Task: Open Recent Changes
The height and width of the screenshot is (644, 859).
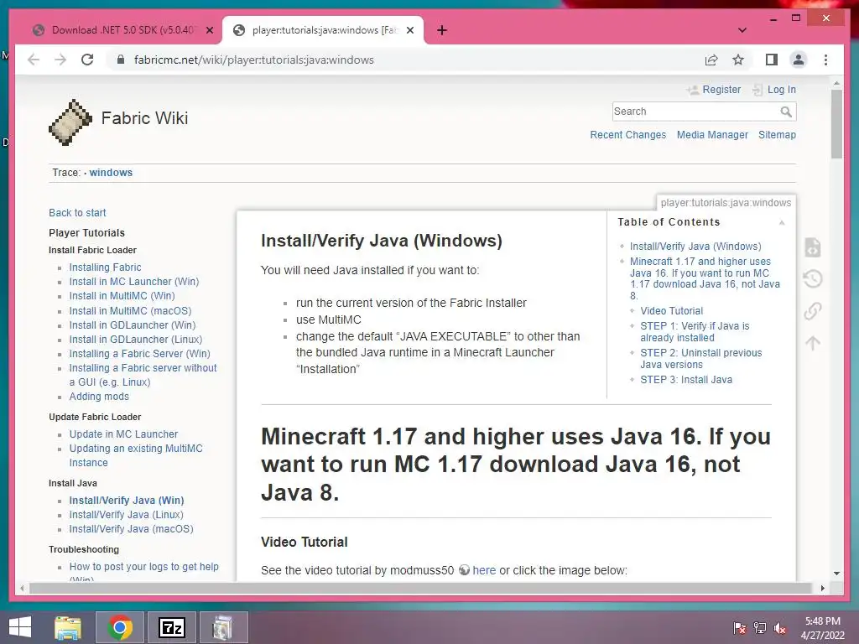Action: click(x=627, y=135)
